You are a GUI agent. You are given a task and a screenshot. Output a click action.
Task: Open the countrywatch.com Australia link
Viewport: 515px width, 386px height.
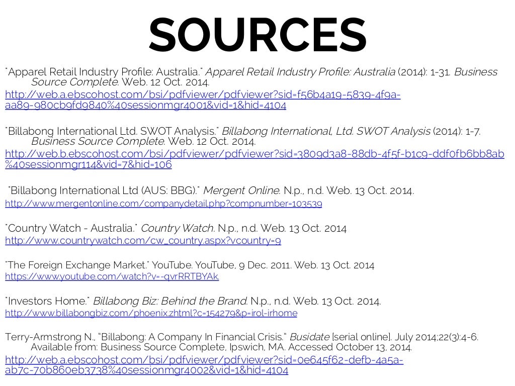coord(143,241)
